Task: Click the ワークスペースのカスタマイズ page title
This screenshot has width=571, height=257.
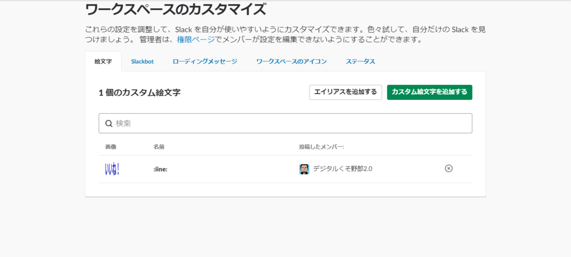Action: [x=176, y=10]
